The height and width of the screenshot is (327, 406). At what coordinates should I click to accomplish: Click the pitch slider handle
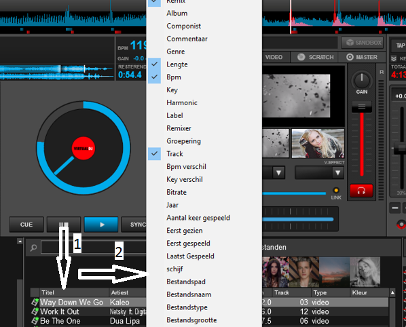[401, 149]
